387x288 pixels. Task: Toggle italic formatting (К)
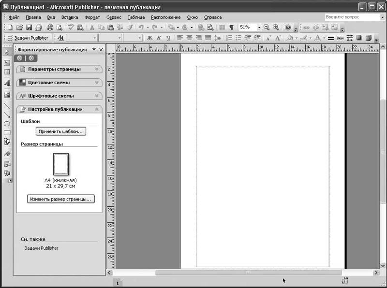tap(159, 38)
